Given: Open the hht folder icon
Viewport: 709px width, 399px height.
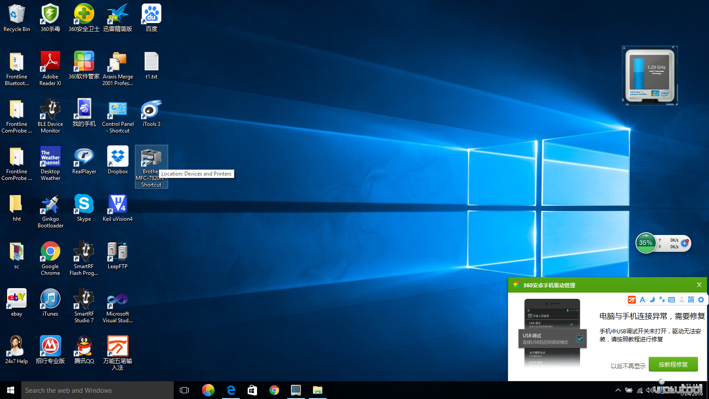Looking at the screenshot, I should point(17,208).
